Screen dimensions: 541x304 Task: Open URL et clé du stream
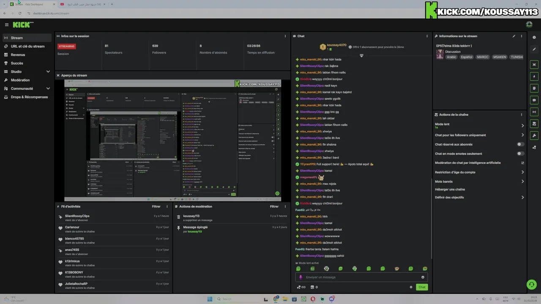[x=27, y=46]
